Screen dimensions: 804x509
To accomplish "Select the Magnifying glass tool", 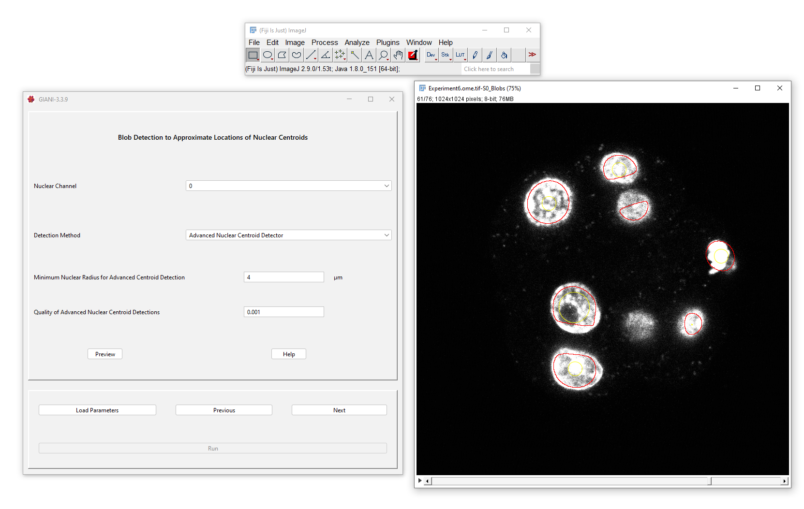I will (x=384, y=55).
